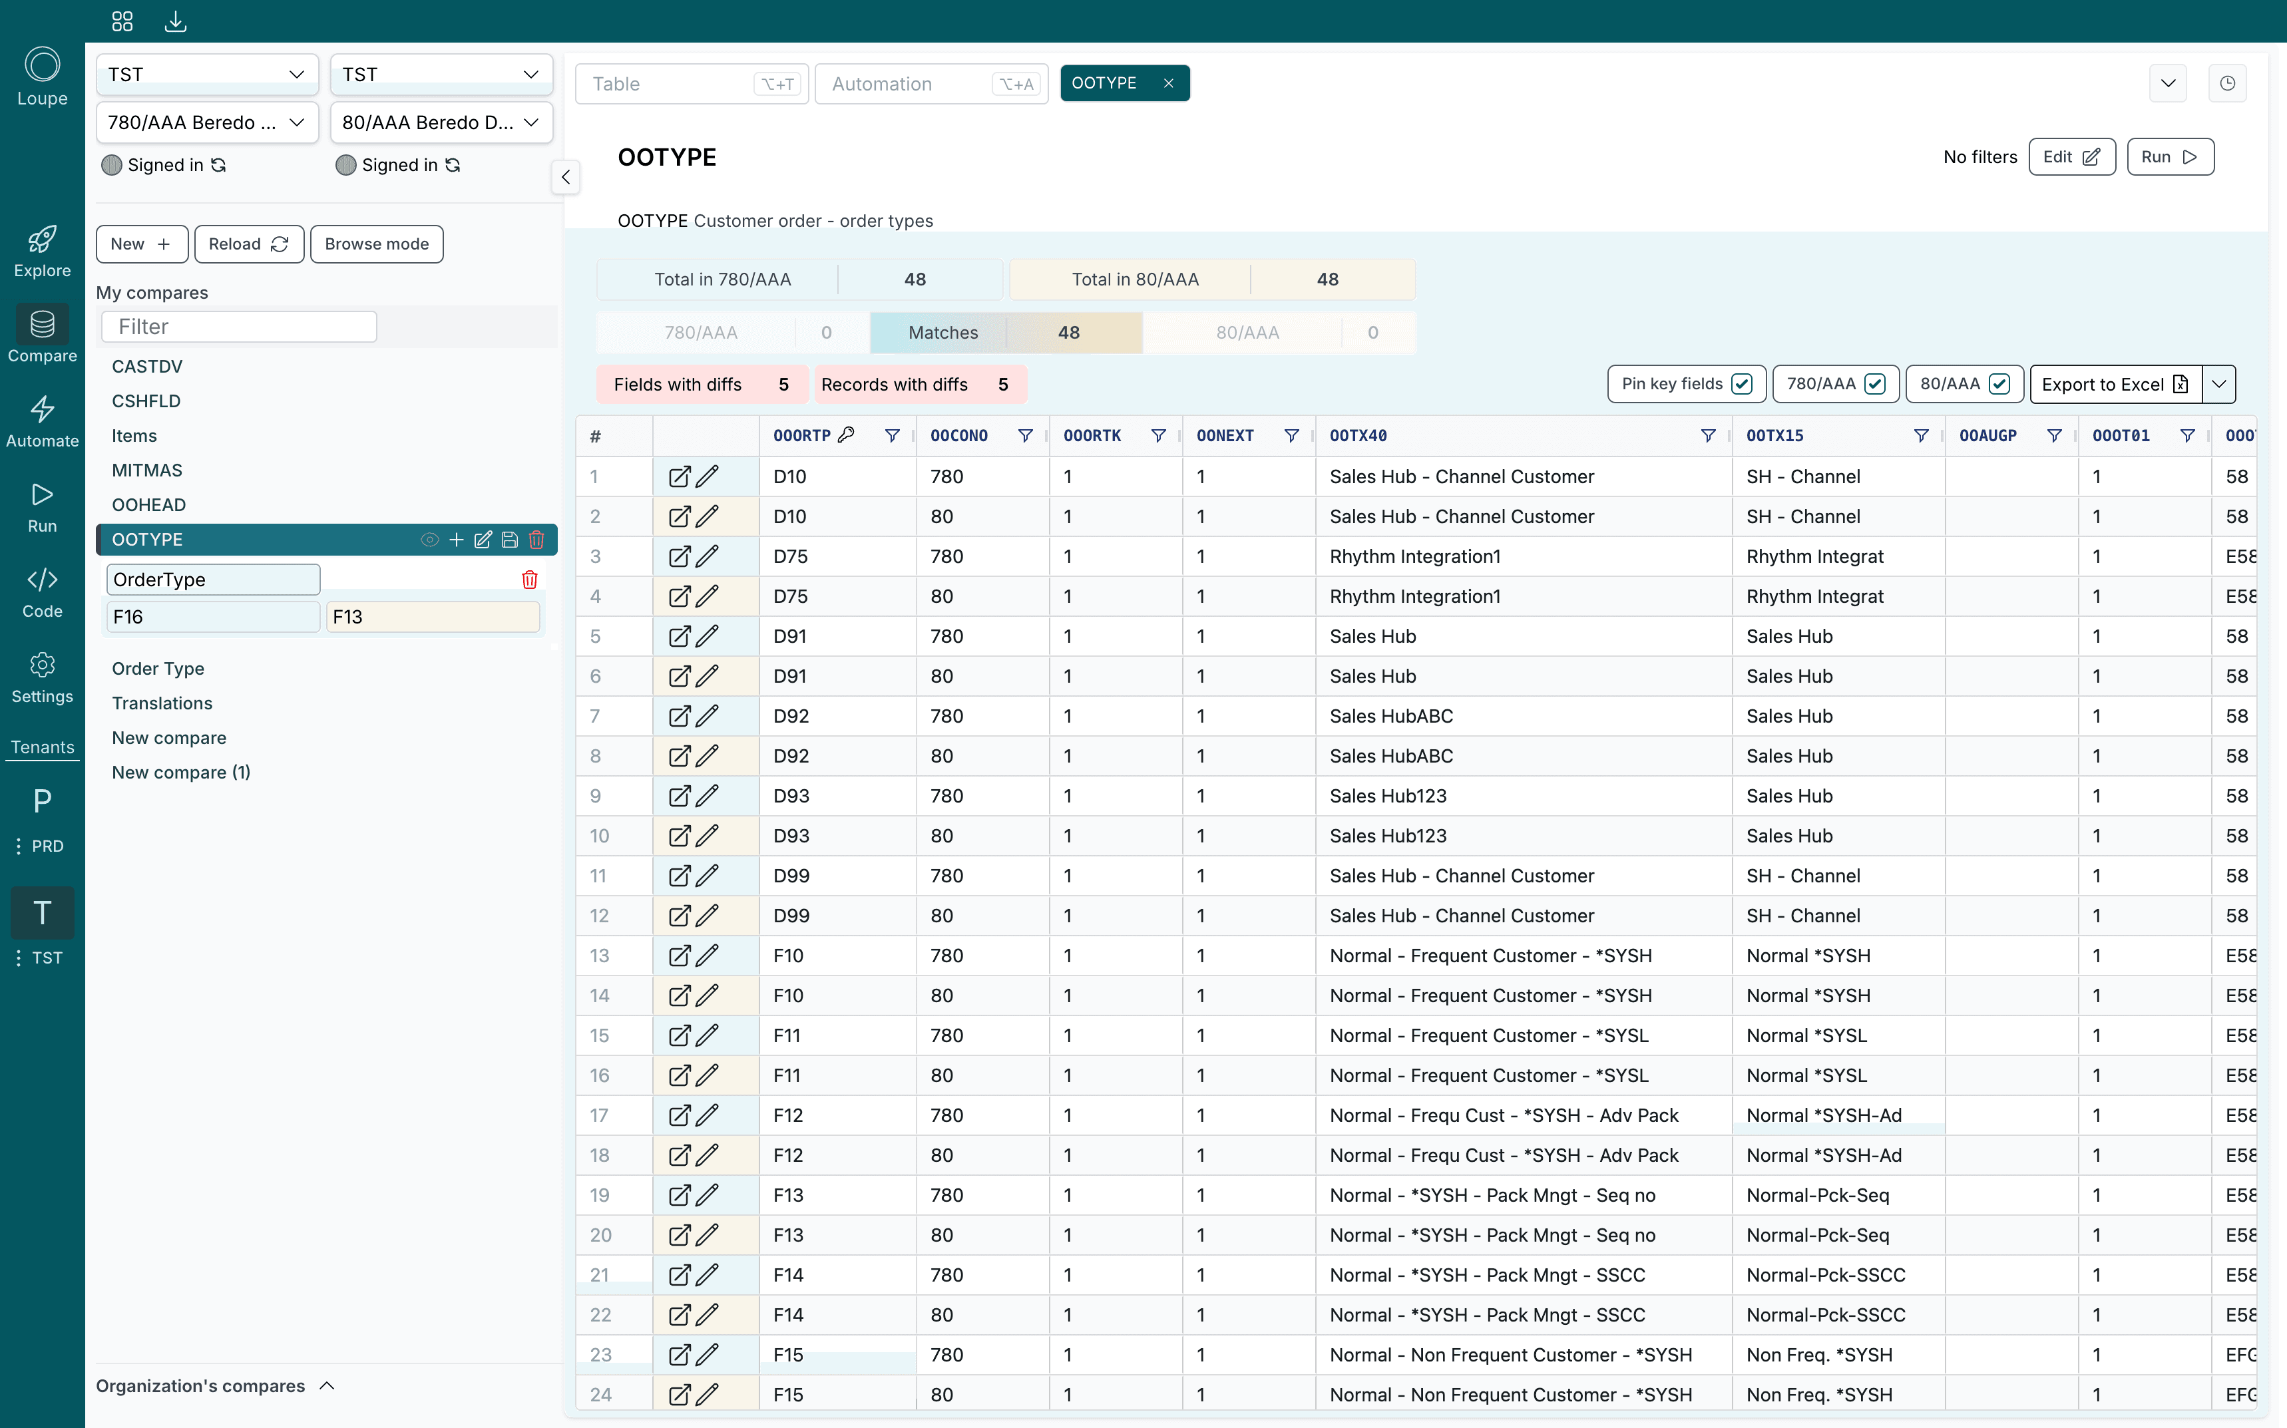The height and width of the screenshot is (1428, 2287).
Task: Toggle the 80/AAA column checkbox
Action: point(1999,383)
